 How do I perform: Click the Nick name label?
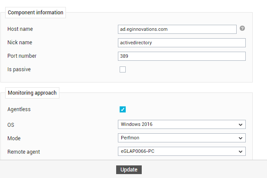(x=20, y=42)
